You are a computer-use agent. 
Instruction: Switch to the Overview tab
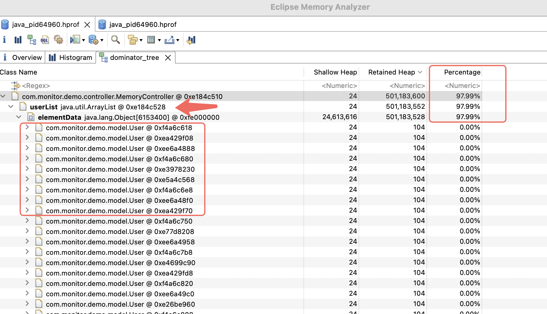tap(23, 57)
